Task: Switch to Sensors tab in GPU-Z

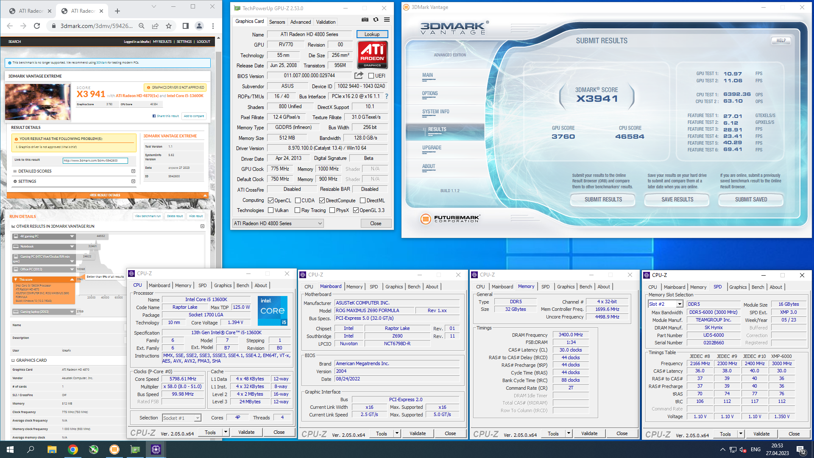Action: 277,22
